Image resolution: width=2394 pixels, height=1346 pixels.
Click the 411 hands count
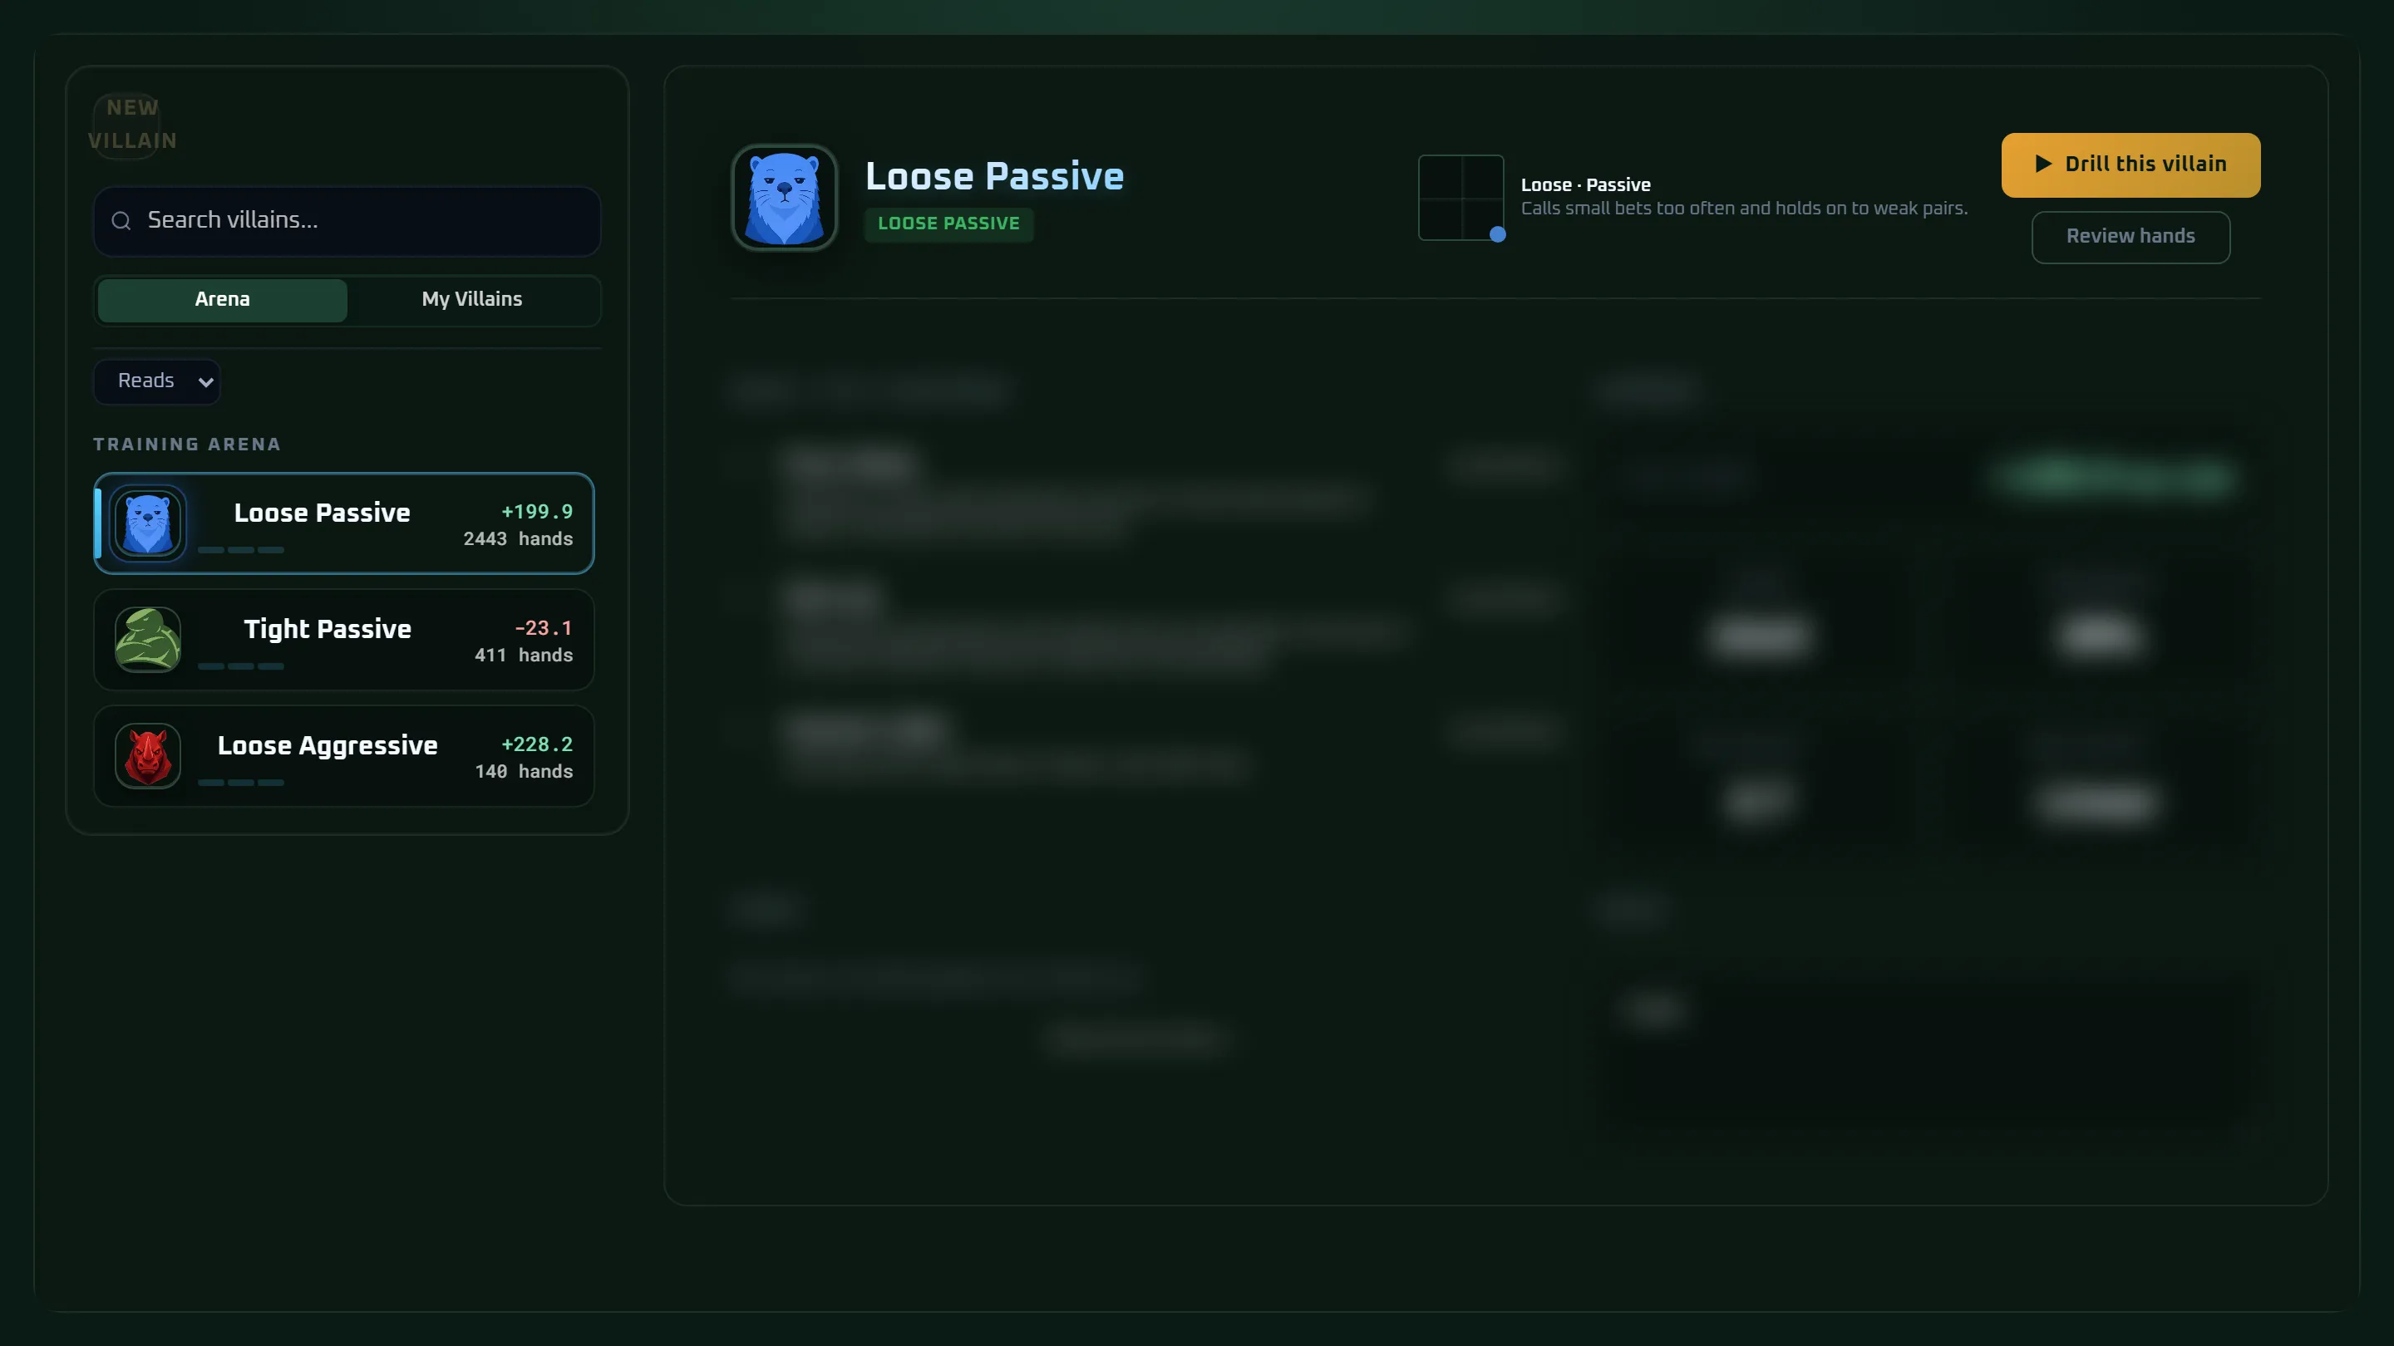[x=525, y=655]
